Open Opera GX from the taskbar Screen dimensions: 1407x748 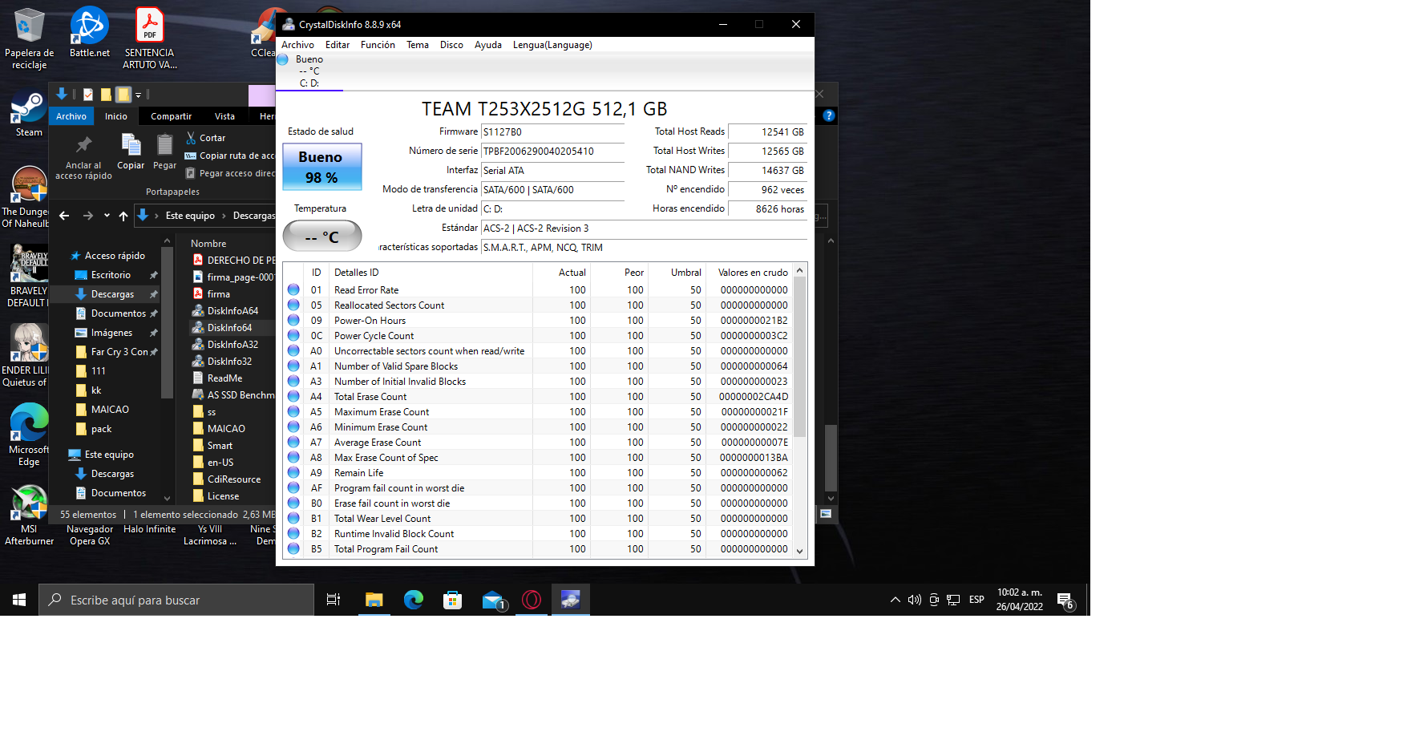point(532,600)
